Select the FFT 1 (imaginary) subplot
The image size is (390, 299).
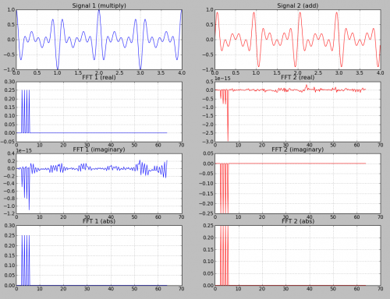tap(99, 184)
